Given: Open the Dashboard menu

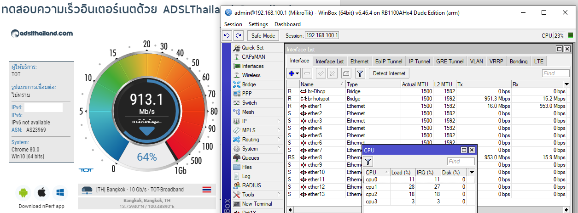Looking at the screenshot, I should [287, 24].
